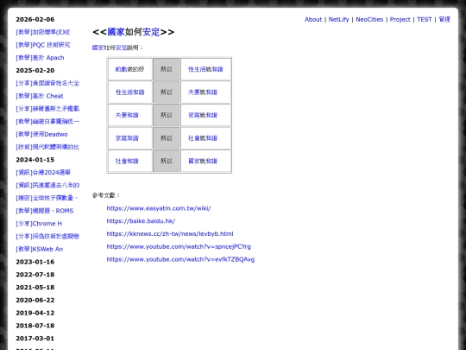Open the TEST link in top navigation
466x350 pixels.
[x=424, y=19]
